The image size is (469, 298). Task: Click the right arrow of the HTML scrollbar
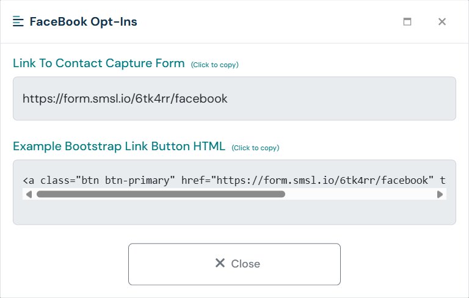pyautogui.click(x=440, y=194)
